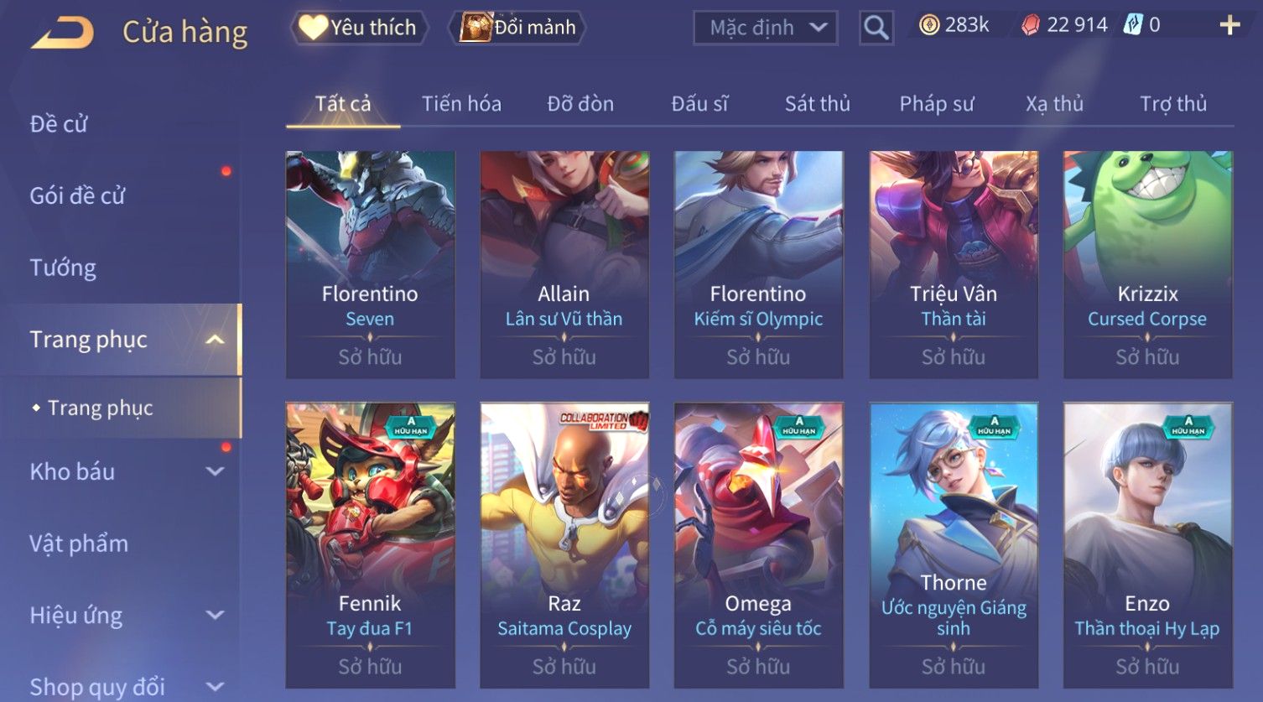Select Raz Saitama Cosplay skin card
Image resolution: width=1263 pixels, height=702 pixels.
(564, 545)
